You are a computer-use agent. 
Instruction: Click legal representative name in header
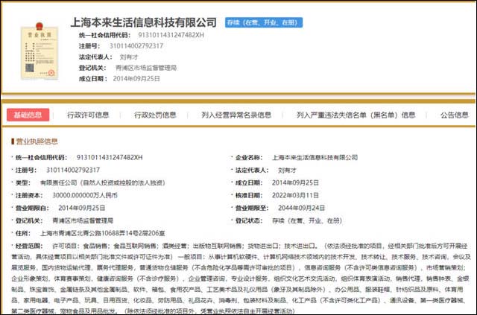129,57
